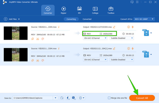Click media info icon for first output
This screenshot has height=103, width=159.
129,27
